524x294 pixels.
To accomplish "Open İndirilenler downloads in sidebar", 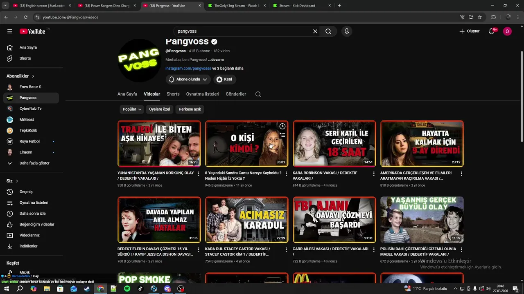I will (x=31, y=246).
